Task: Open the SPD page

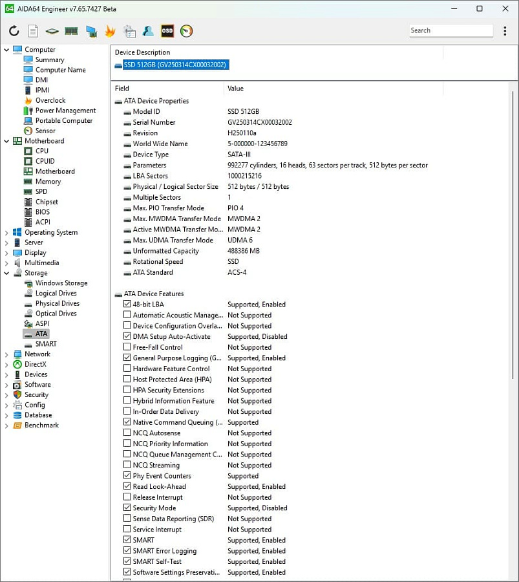Action: click(x=41, y=191)
